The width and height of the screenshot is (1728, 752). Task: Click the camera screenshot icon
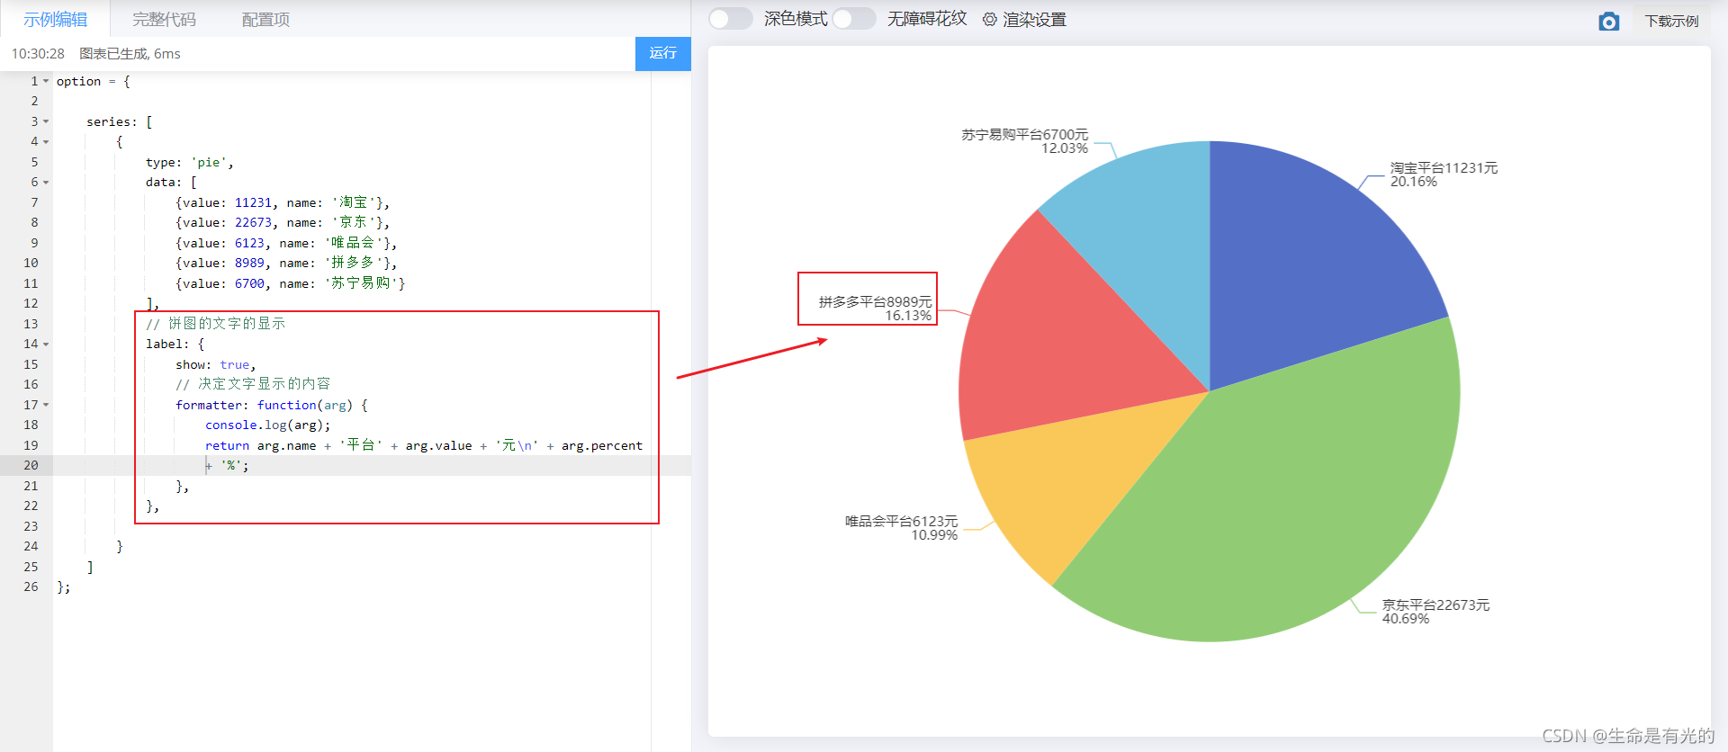click(1608, 21)
